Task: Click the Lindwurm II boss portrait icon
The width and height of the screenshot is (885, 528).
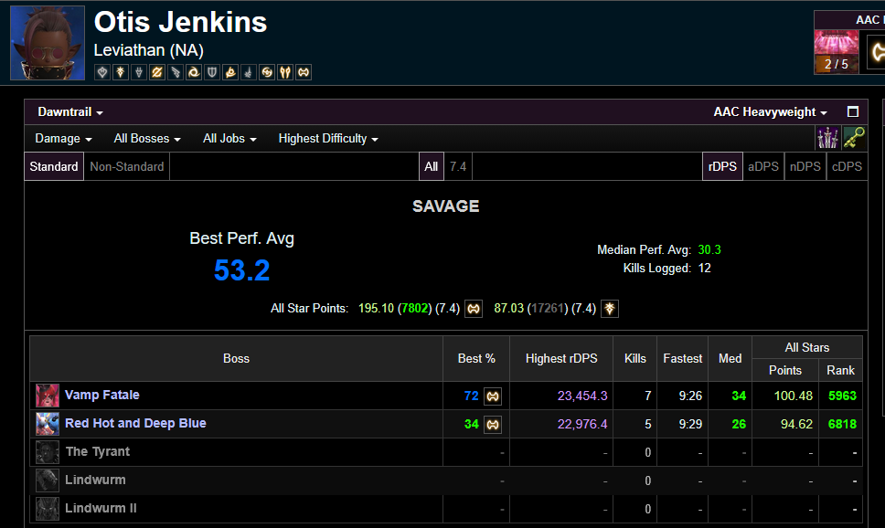Action: [x=48, y=508]
